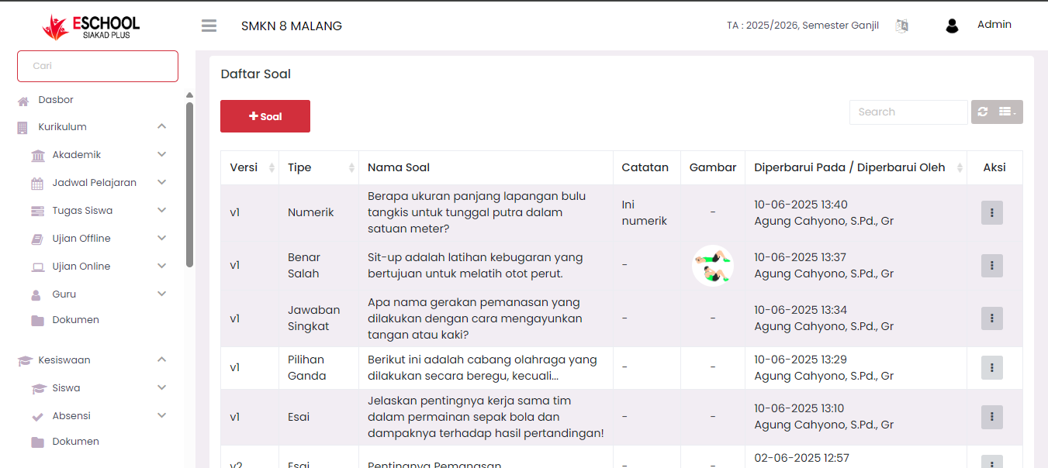Screen dimensions: 1048x468
Task: Open action menu for Numerik question row
Action: point(991,212)
